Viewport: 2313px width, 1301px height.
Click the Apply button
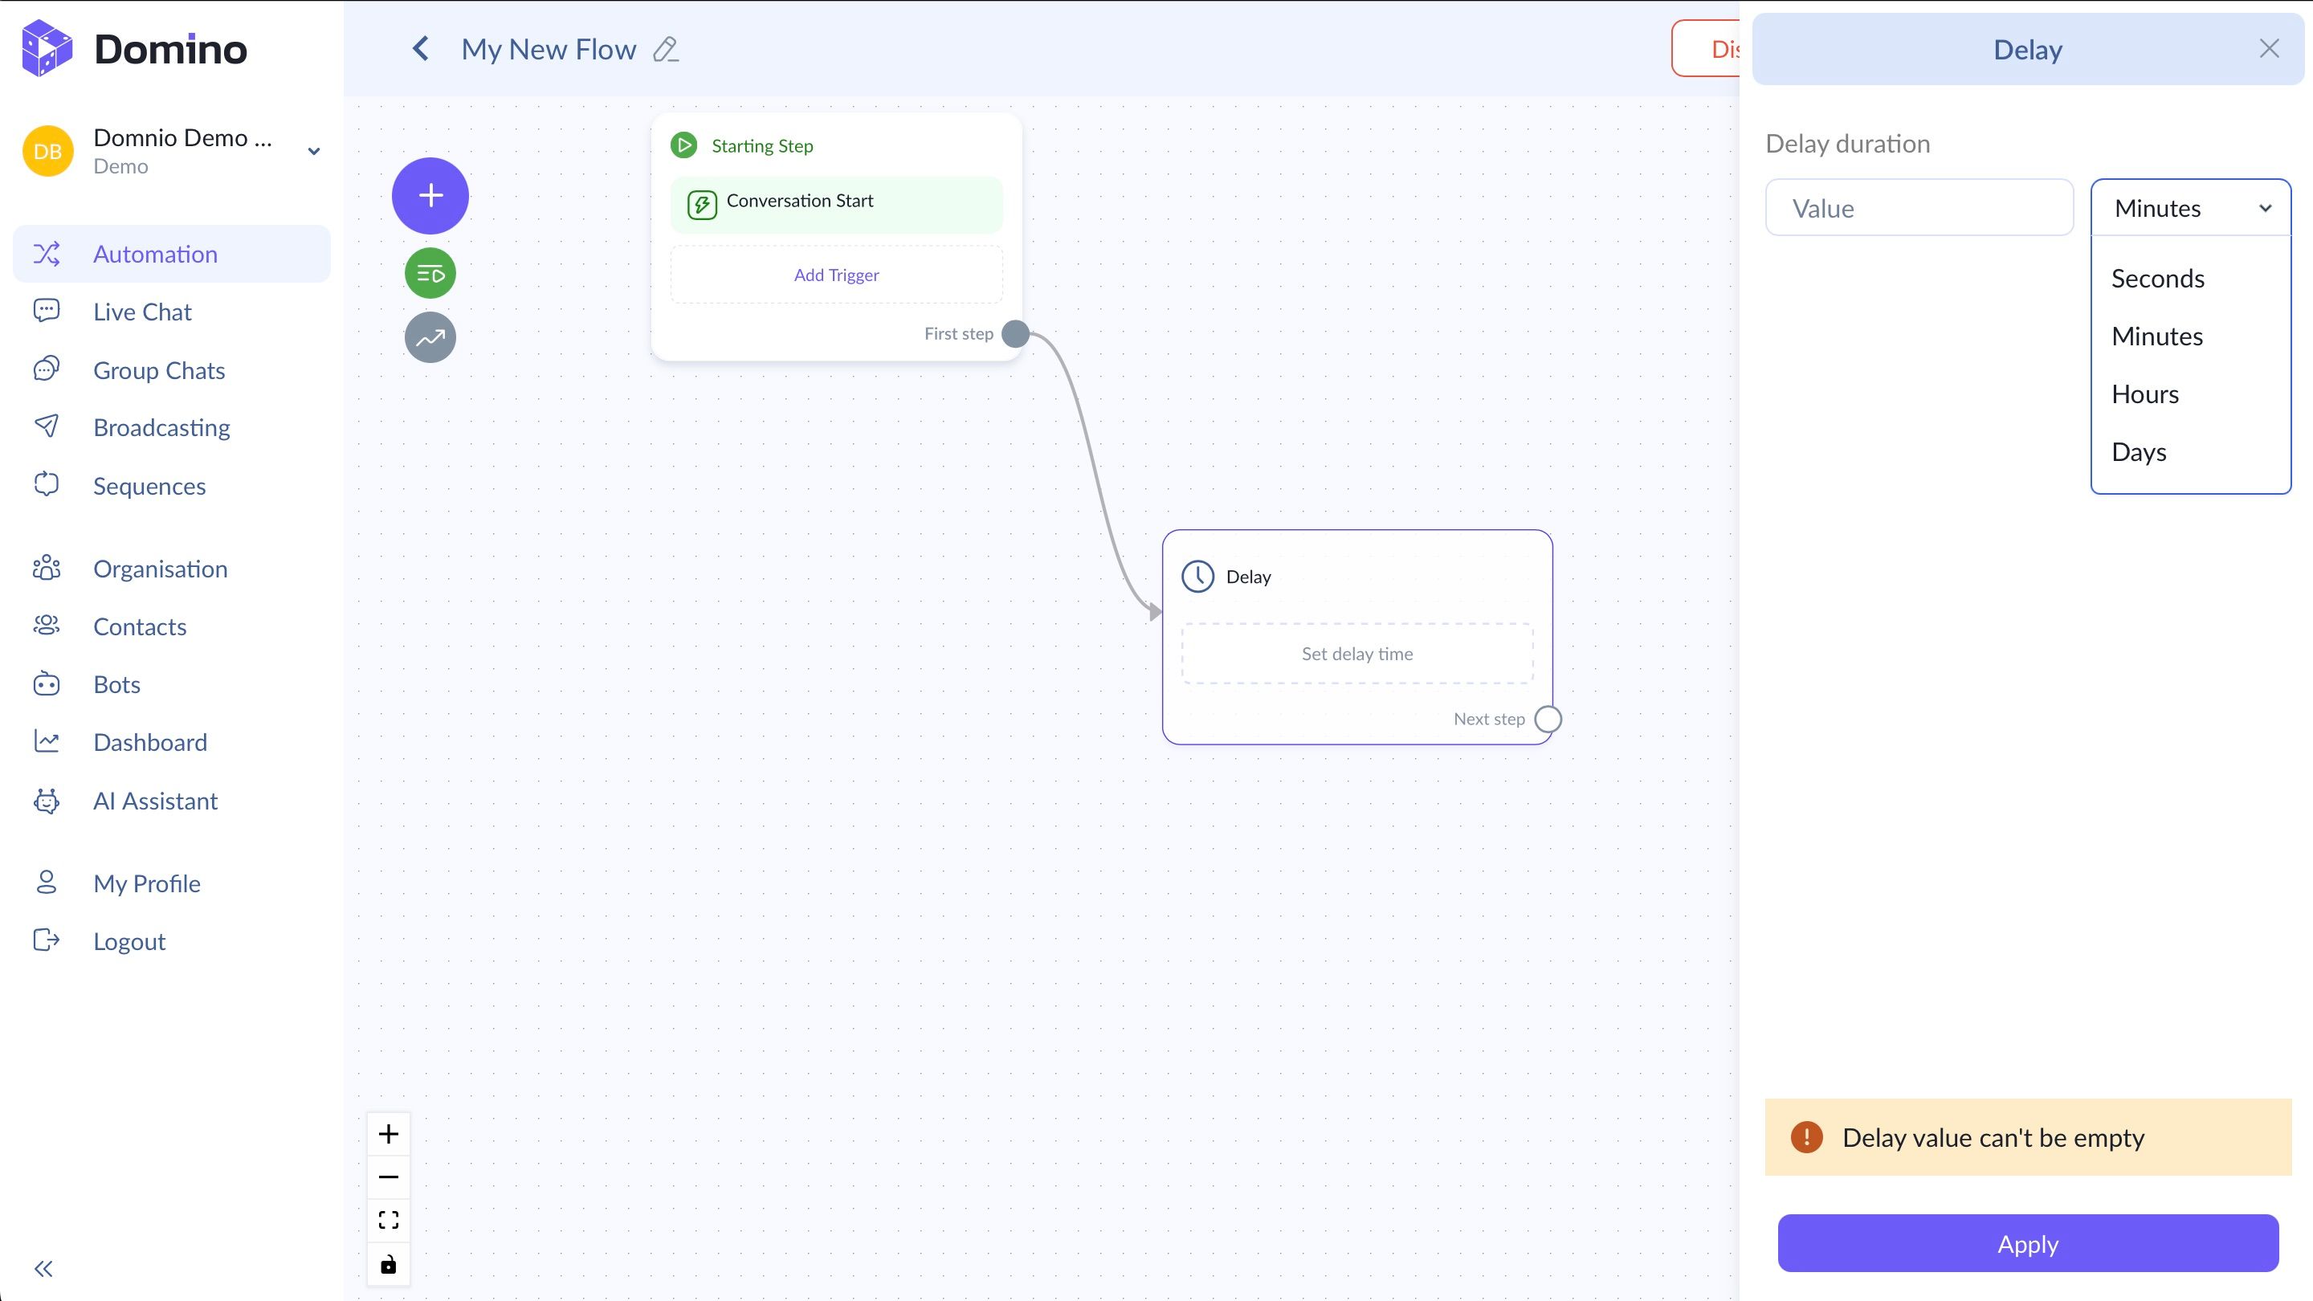(x=2027, y=1243)
